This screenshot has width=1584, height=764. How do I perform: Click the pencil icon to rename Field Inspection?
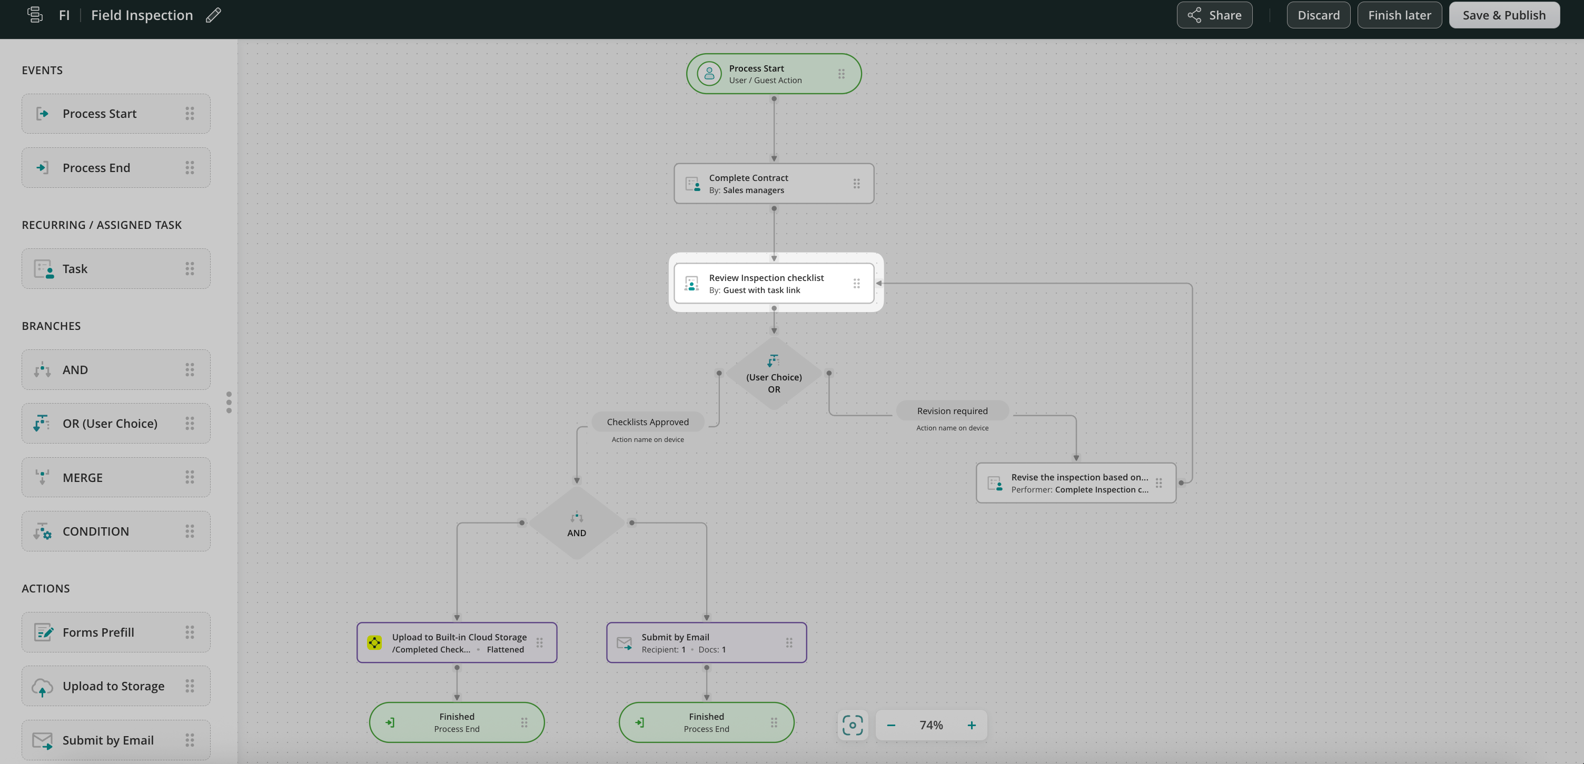click(213, 15)
